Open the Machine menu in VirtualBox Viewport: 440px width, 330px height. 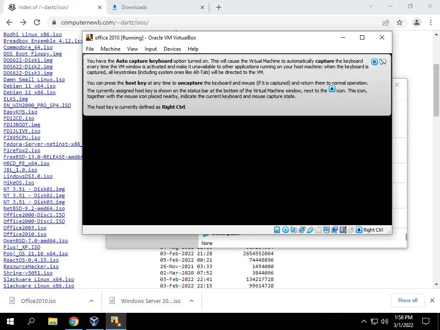click(110, 49)
